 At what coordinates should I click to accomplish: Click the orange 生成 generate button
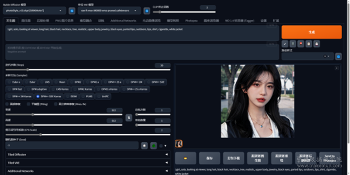click(311, 32)
